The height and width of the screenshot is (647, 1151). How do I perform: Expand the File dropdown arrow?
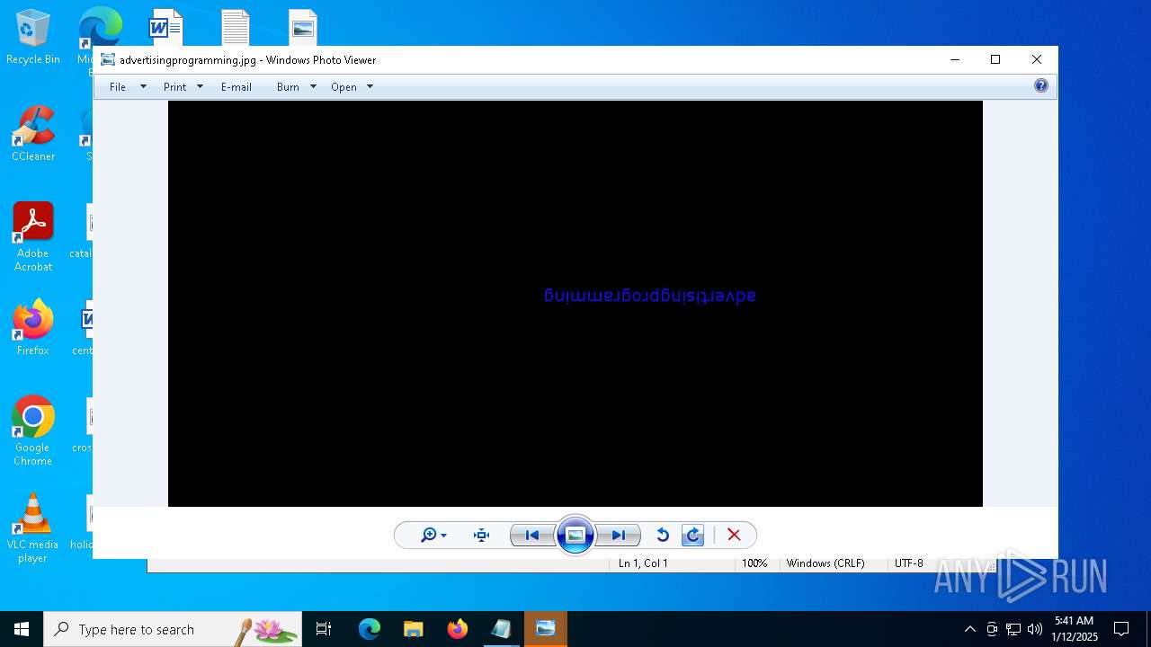click(x=143, y=87)
